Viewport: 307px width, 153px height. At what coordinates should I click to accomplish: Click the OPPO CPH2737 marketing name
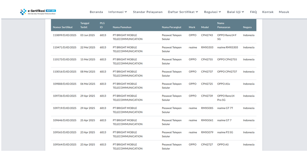pos(227,72)
